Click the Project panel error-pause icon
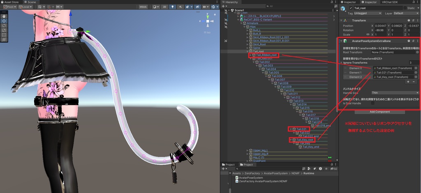The image size is (421, 193). [x=320, y=169]
